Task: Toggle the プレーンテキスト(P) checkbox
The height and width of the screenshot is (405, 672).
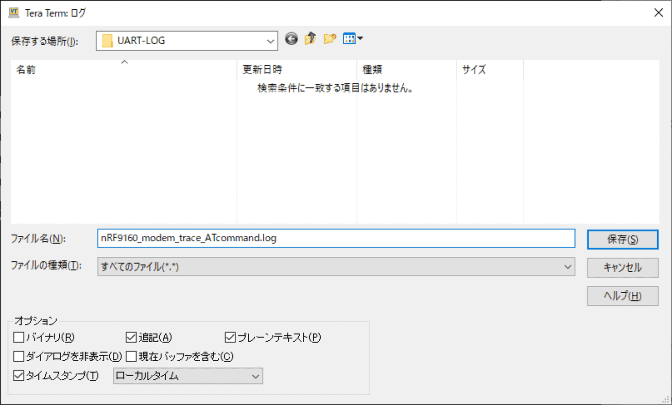Action: click(230, 337)
